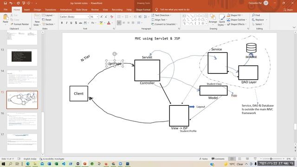Toggle Strikethrough formatting
Image resolution: width=297 pixels, height=167 pixels.
coord(80,23)
